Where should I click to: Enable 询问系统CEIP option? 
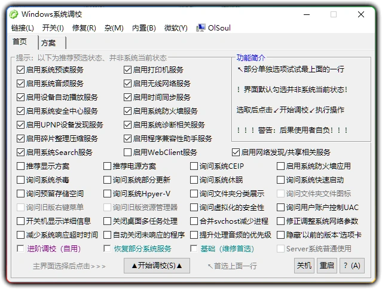coord(194,166)
